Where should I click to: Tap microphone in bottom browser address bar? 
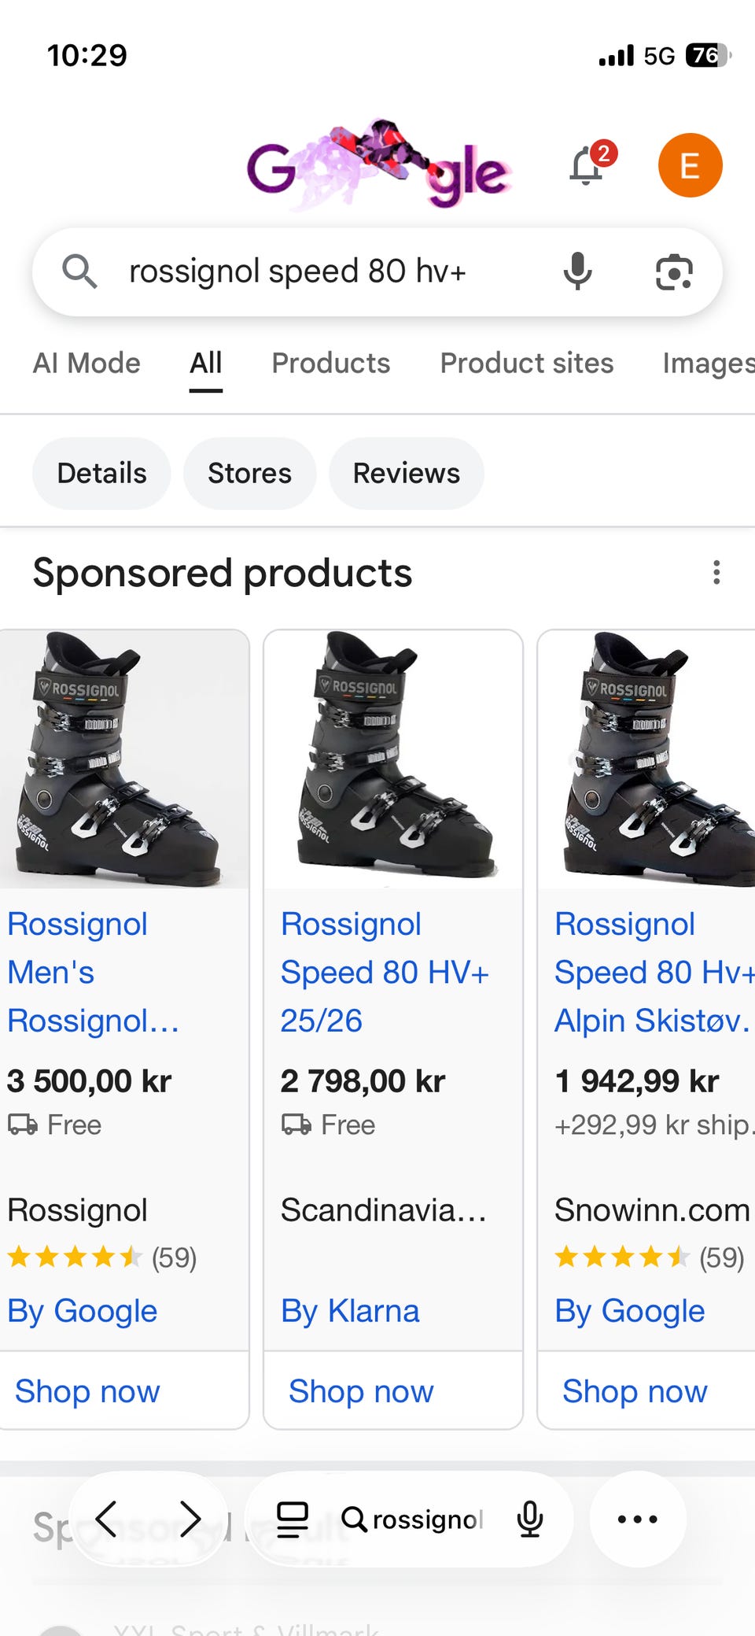click(x=530, y=1519)
